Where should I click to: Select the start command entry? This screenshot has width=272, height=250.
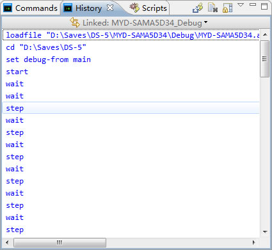(x=17, y=72)
